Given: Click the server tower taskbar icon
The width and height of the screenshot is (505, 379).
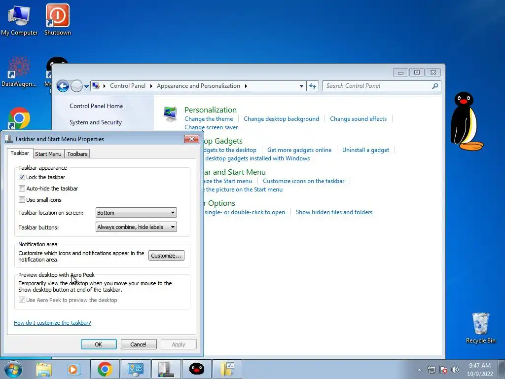Looking at the screenshot, I should tap(166, 369).
